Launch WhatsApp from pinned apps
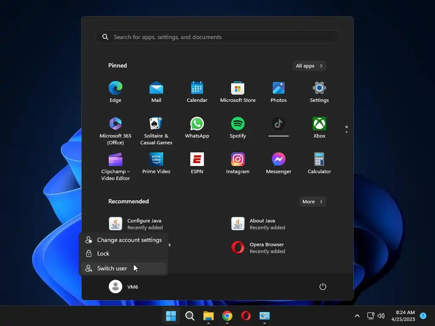Viewport: 435px width, 326px height. click(x=197, y=127)
